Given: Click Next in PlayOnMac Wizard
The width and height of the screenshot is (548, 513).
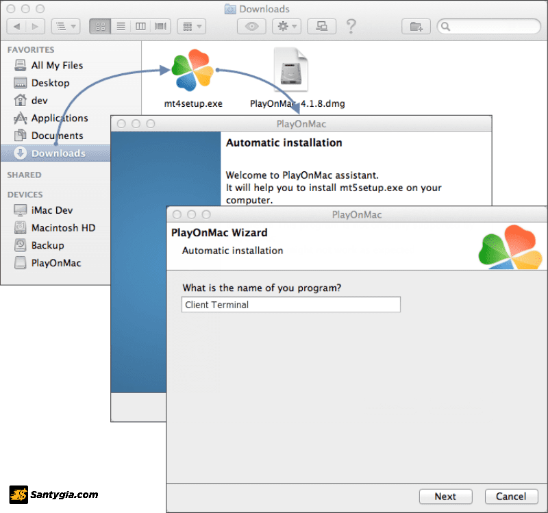Looking at the screenshot, I should [x=446, y=497].
